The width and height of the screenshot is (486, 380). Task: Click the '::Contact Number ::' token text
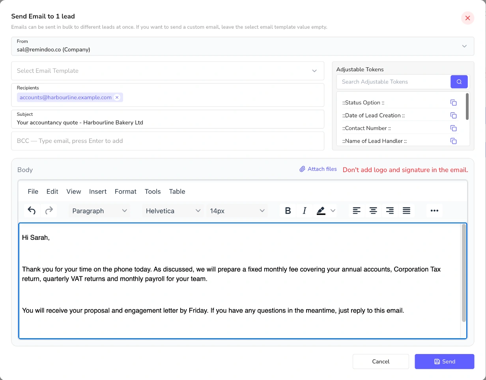click(x=366, y=128)
